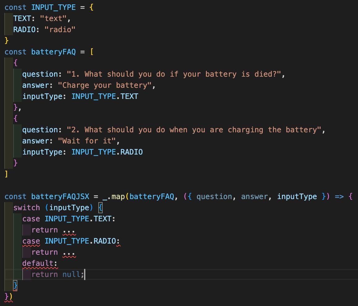
Task: Click the INPUT_TYPE constant declaration
Action: [x=53, y=7]
